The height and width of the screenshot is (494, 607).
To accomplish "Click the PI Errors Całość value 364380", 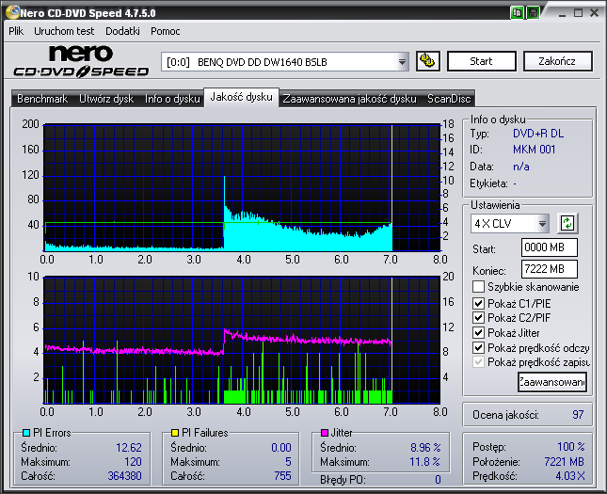I will pos(124,476).
